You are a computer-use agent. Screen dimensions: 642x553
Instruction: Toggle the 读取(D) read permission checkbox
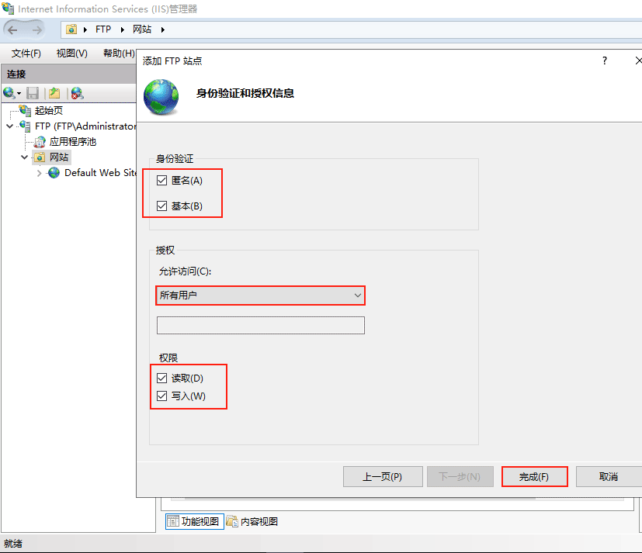pyautogui.click(x=161, y=378)
